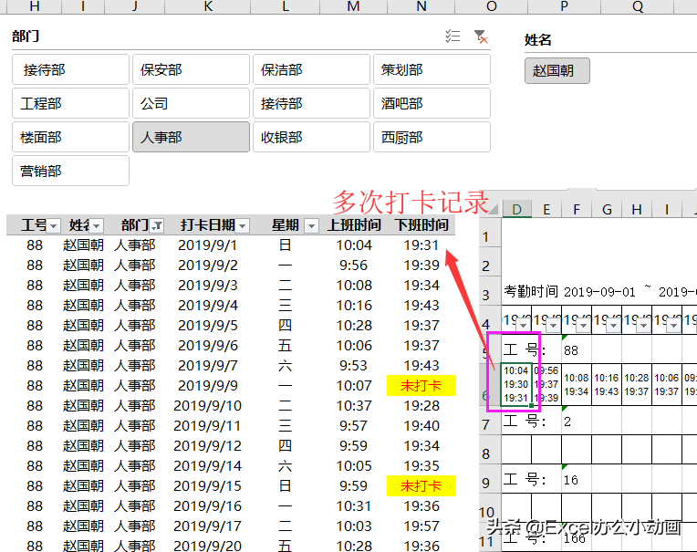
Task: Select the 酒吧部 slicer button
Action: [432, 103]
